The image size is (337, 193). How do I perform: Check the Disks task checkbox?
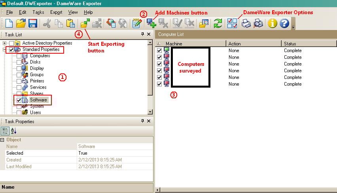tap(19, 62)
